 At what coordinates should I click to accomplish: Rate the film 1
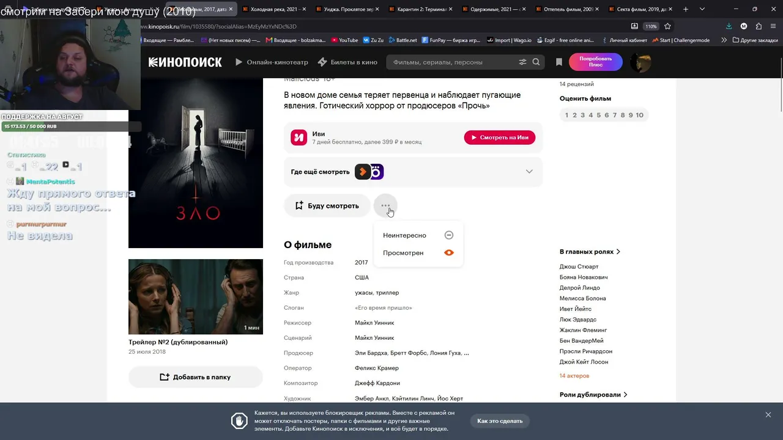(x=567, y=115)
